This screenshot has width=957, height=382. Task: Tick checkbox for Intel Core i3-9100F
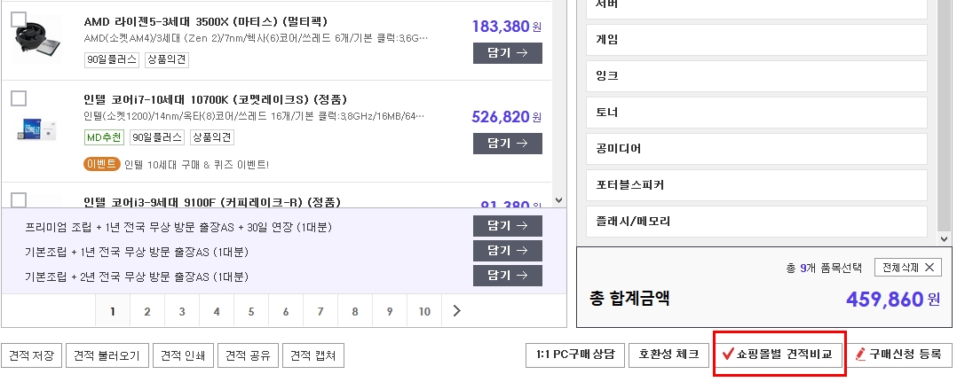tap(19, 199)
